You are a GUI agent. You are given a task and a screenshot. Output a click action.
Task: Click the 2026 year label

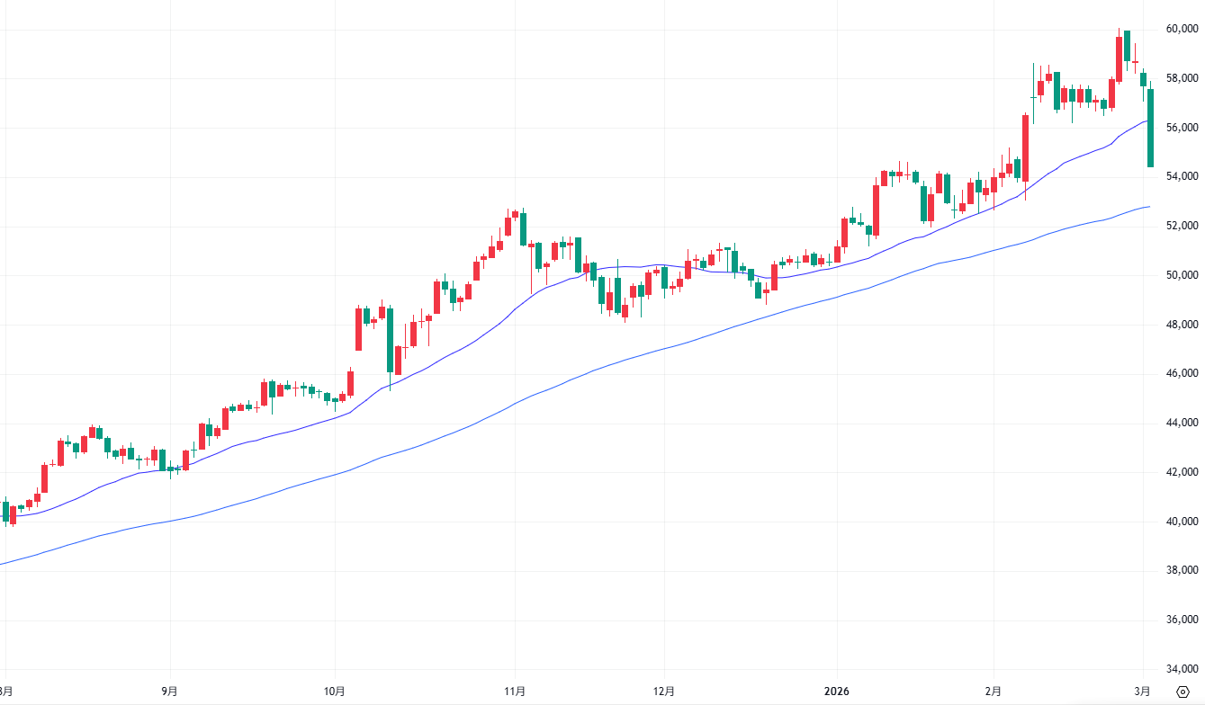(838, 691)
